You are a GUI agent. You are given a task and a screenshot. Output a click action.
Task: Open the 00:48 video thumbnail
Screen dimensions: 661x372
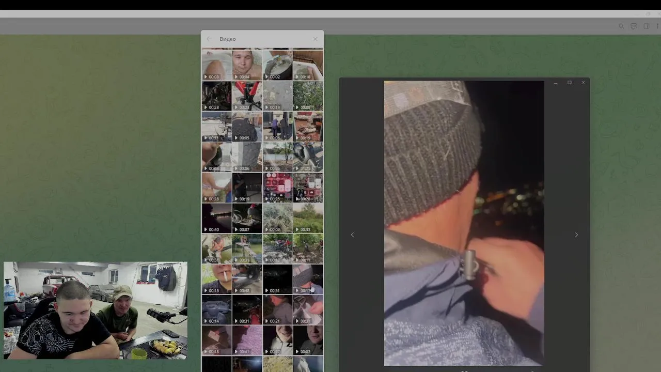tap(247, 279)
